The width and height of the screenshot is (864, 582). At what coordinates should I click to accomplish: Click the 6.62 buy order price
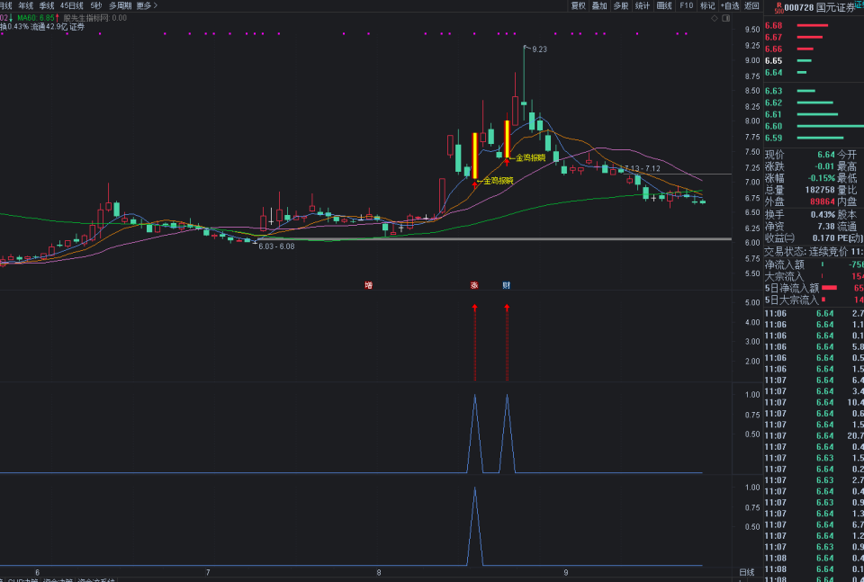[774, 103]
